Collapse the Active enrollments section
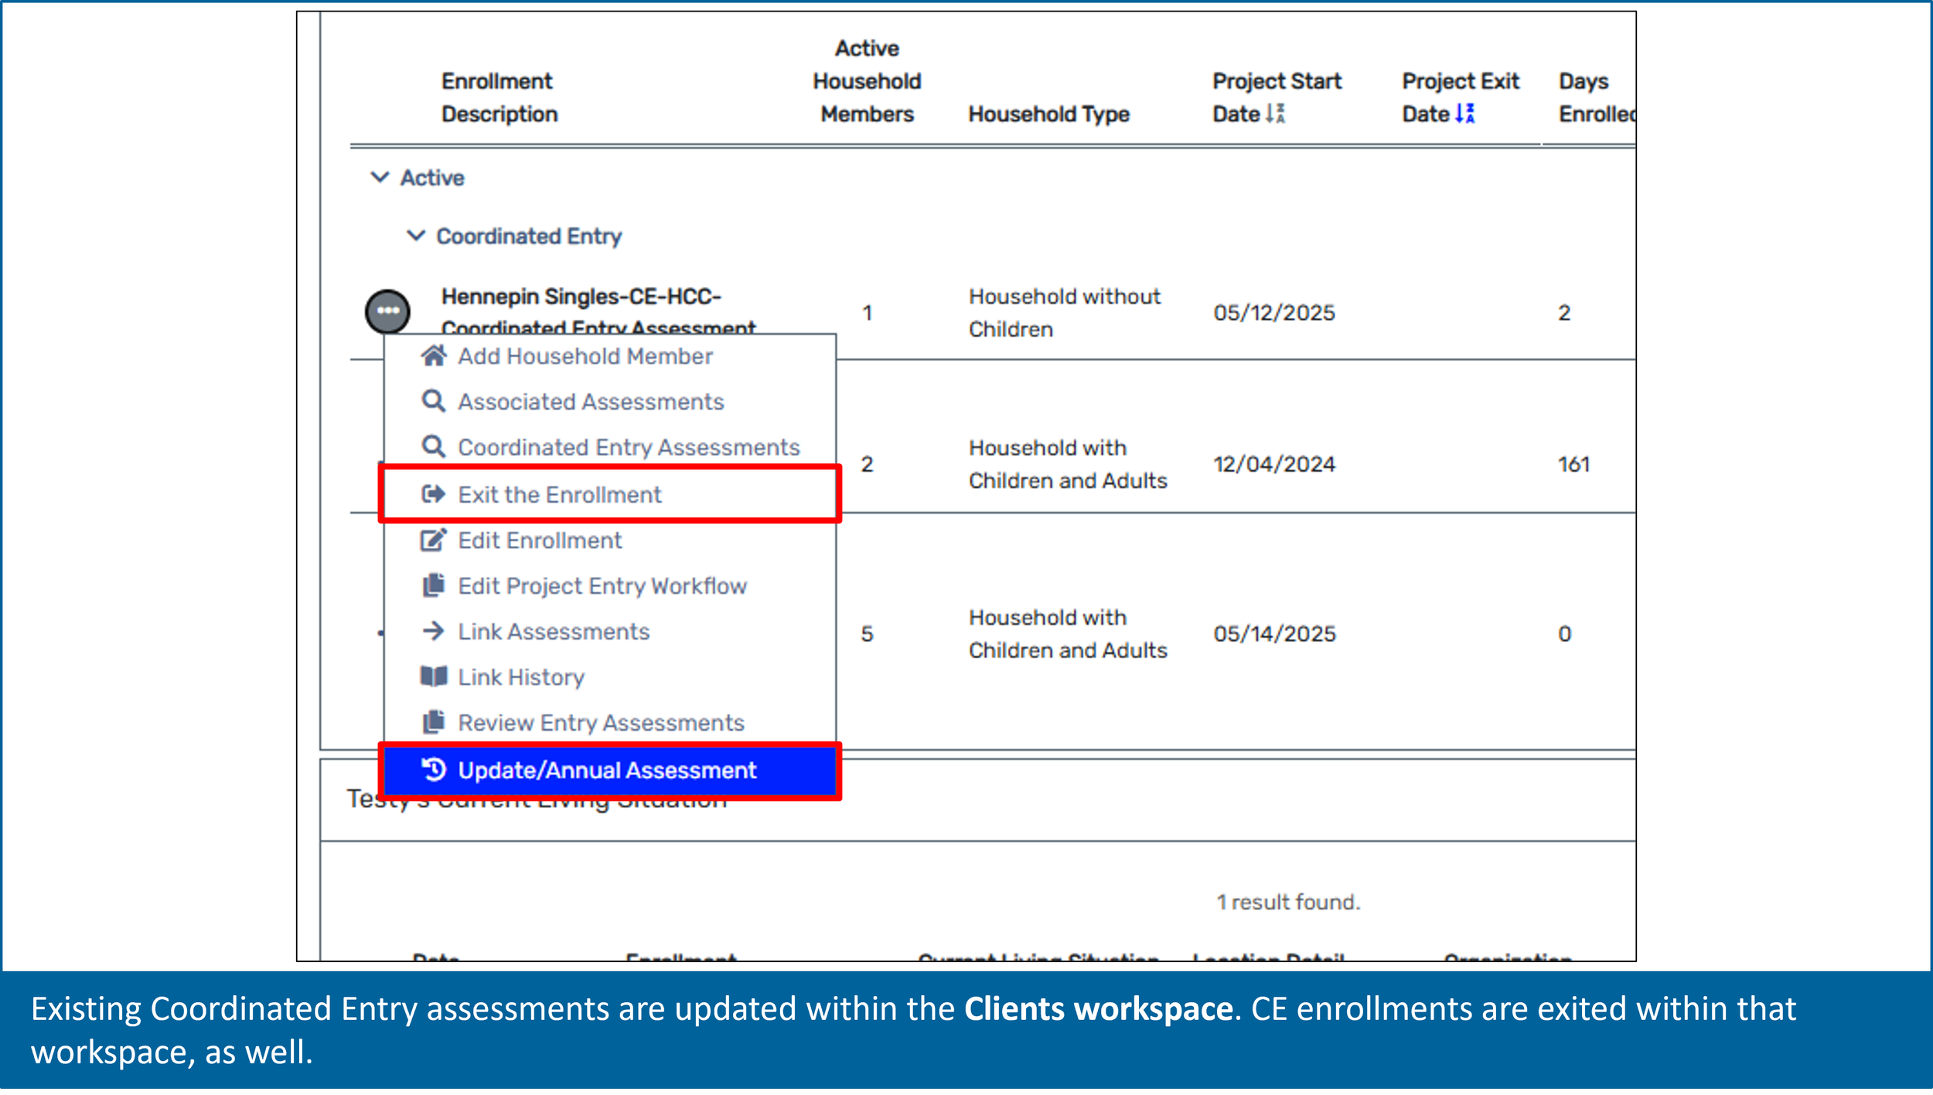 coord(380,177)
